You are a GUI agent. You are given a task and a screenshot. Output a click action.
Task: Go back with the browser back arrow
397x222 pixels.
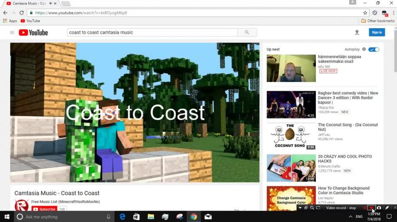5,12
